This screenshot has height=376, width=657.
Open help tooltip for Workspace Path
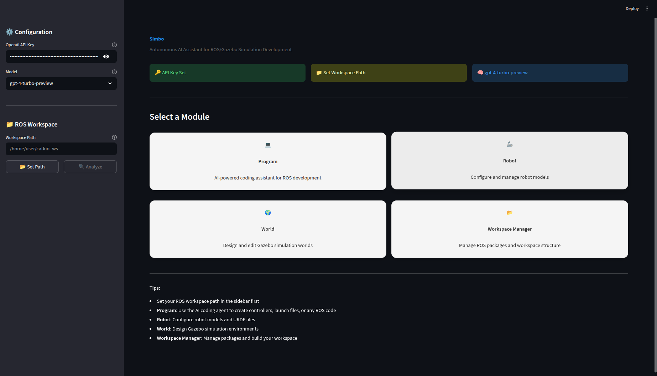[x=114, y=137]
